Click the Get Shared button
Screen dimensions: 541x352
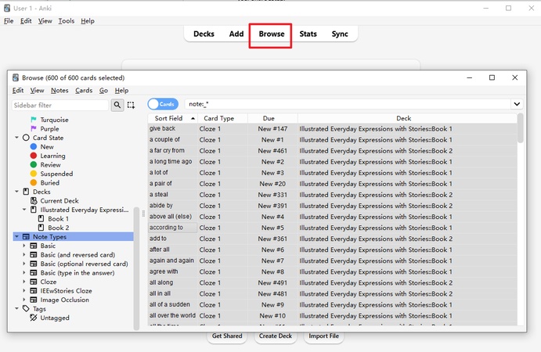tap(227, 336)
